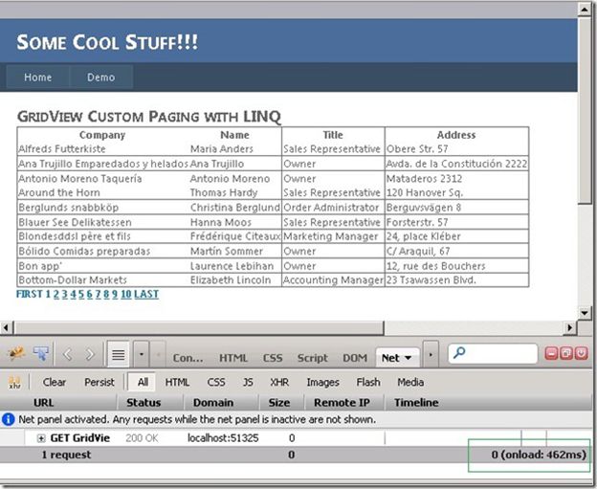The image size is (597, 489).
Task: Go to pager page 7
Action: [98, 294]
